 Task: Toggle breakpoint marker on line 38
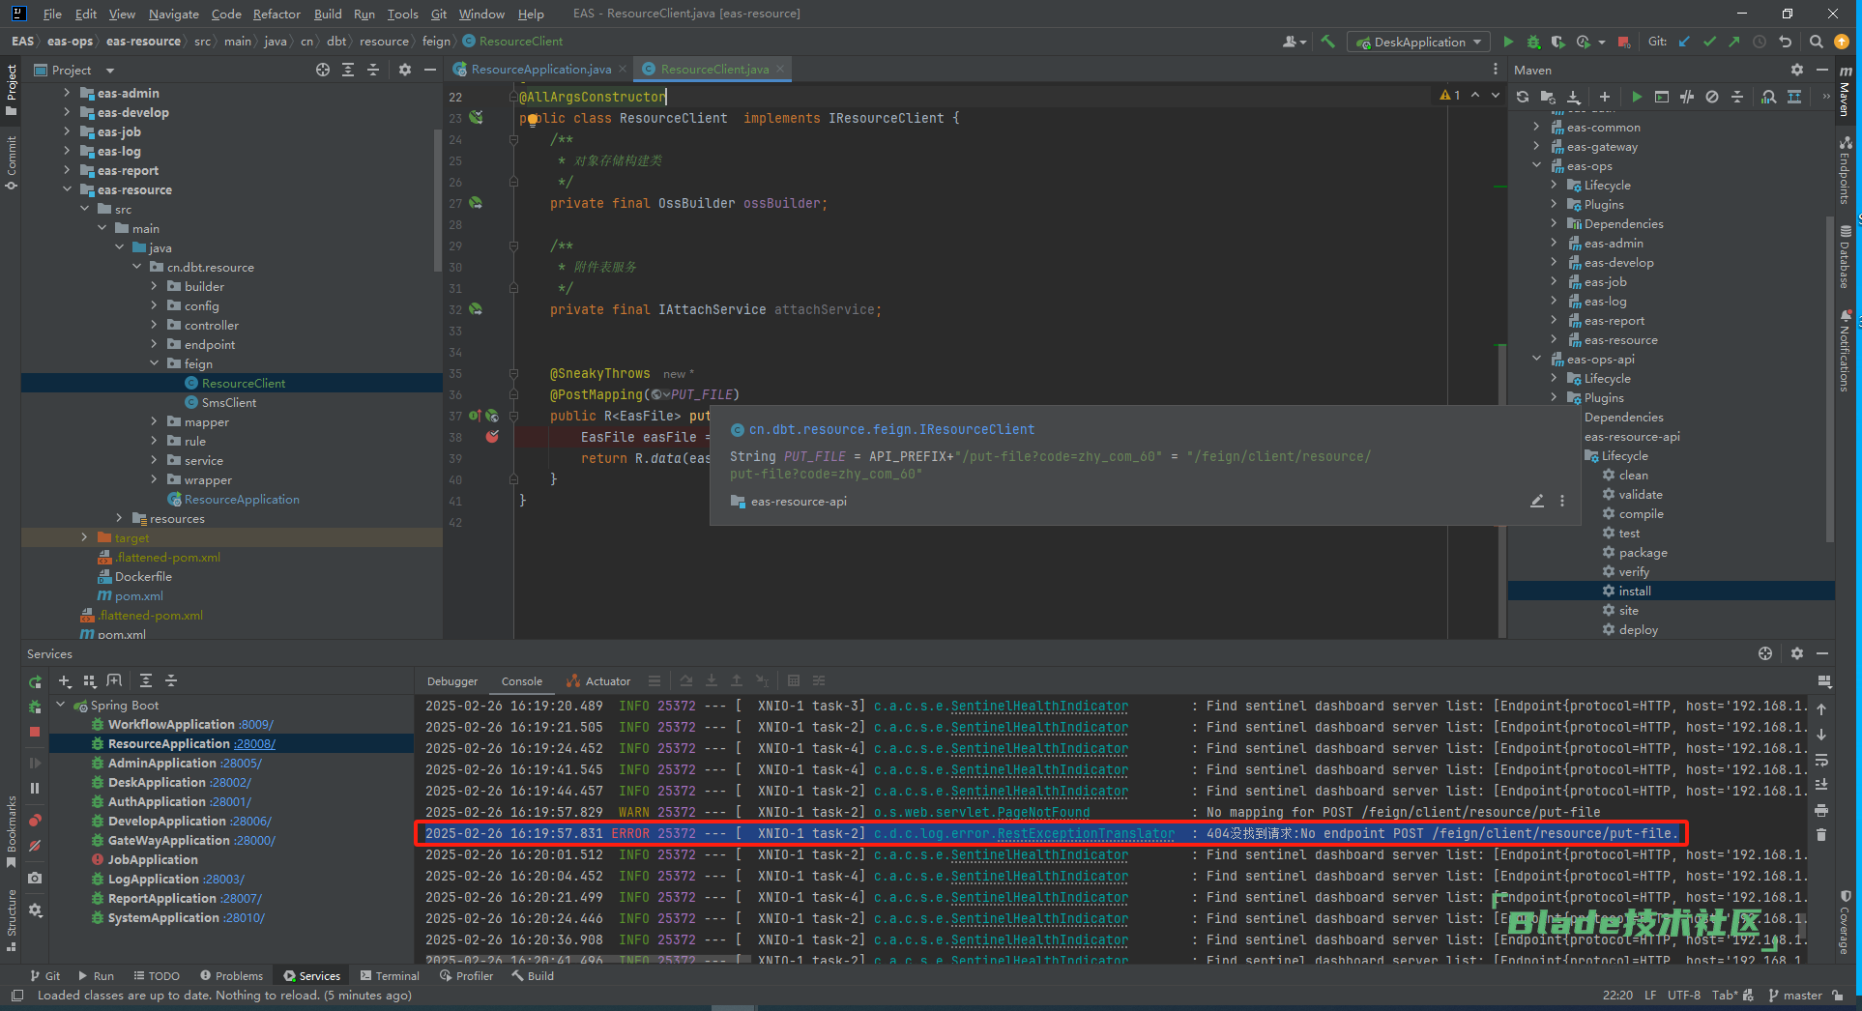[492, 437]
